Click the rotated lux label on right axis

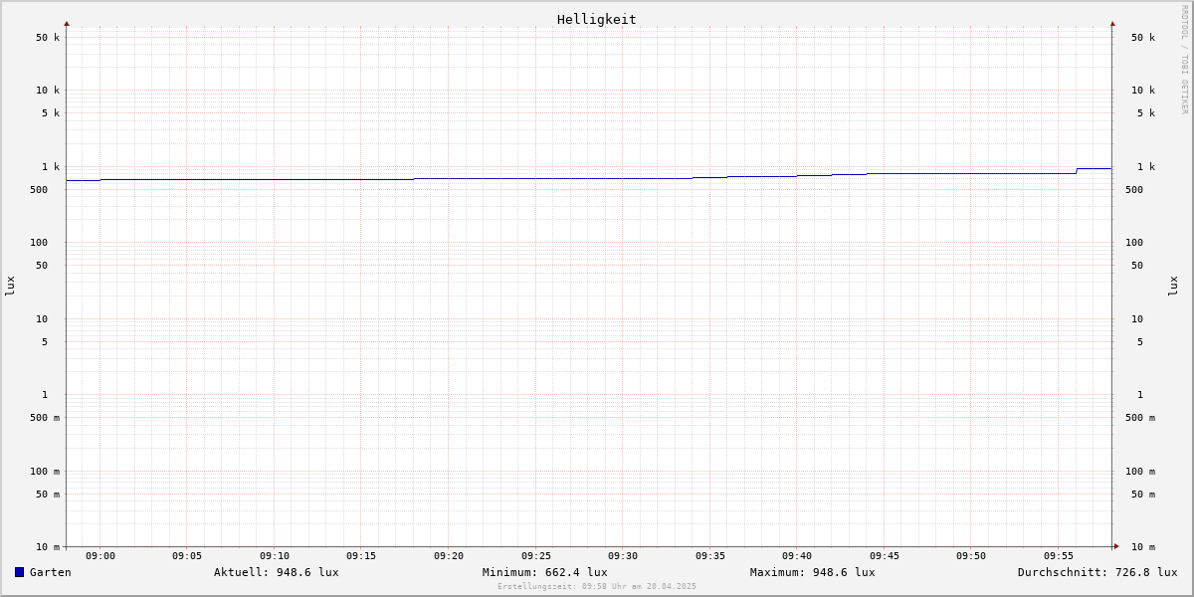tap(1174, 286)
